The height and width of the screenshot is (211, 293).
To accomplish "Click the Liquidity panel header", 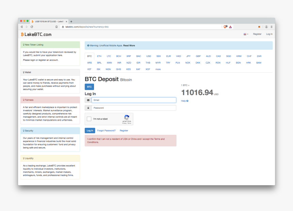I will [x=50, y=158].
